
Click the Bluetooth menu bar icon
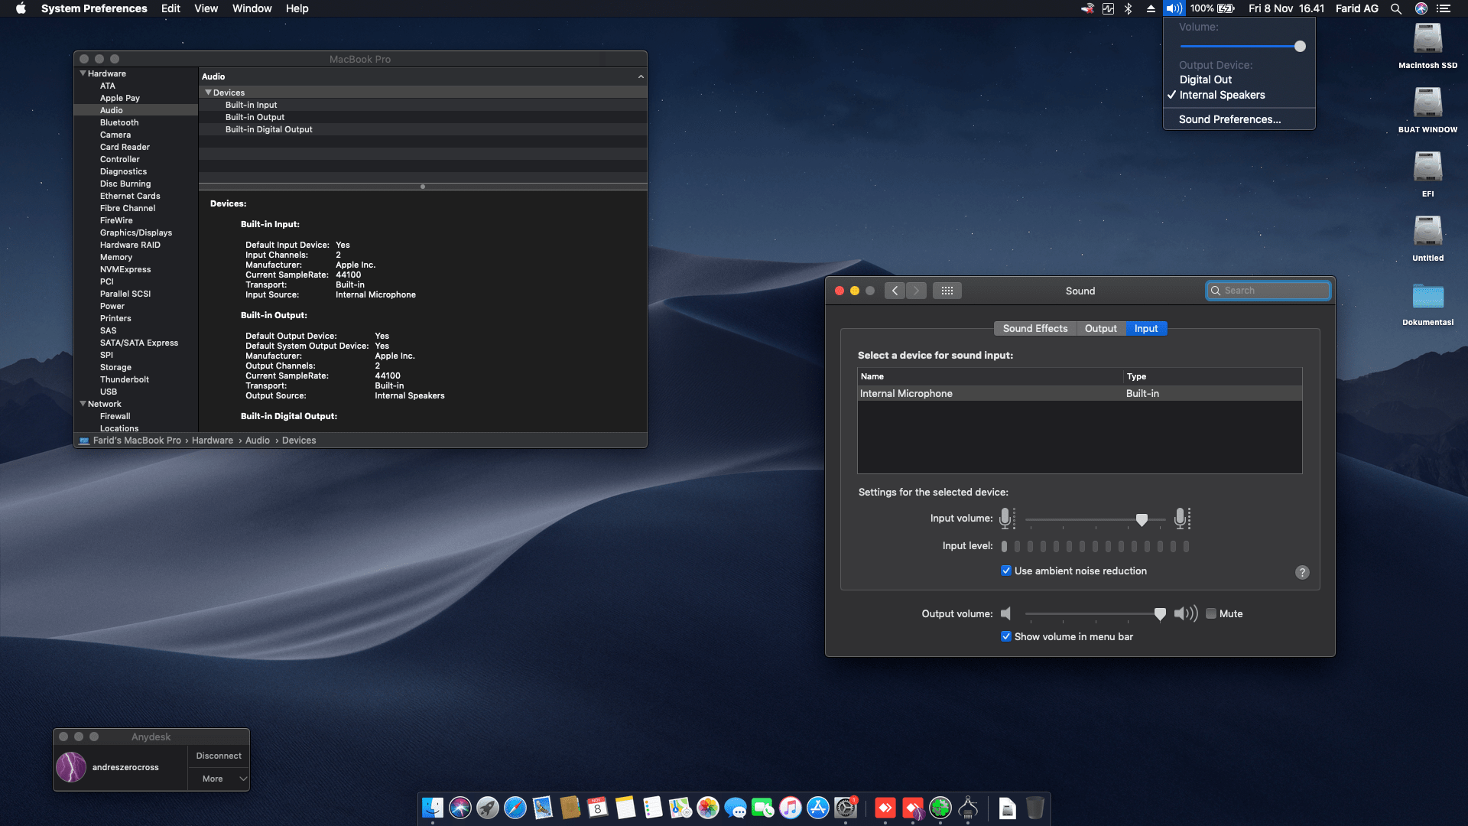[1129, 8]
